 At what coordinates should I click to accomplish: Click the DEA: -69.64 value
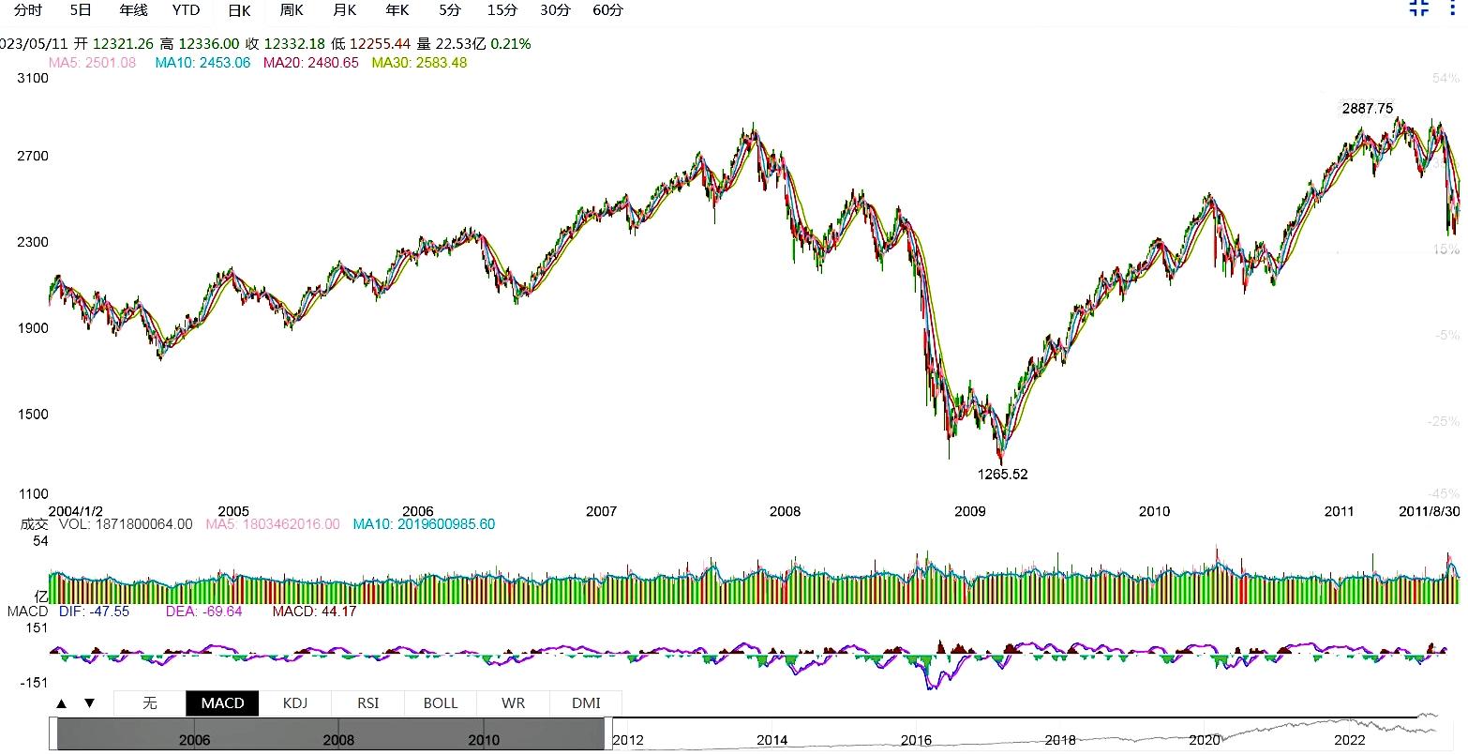203,612
